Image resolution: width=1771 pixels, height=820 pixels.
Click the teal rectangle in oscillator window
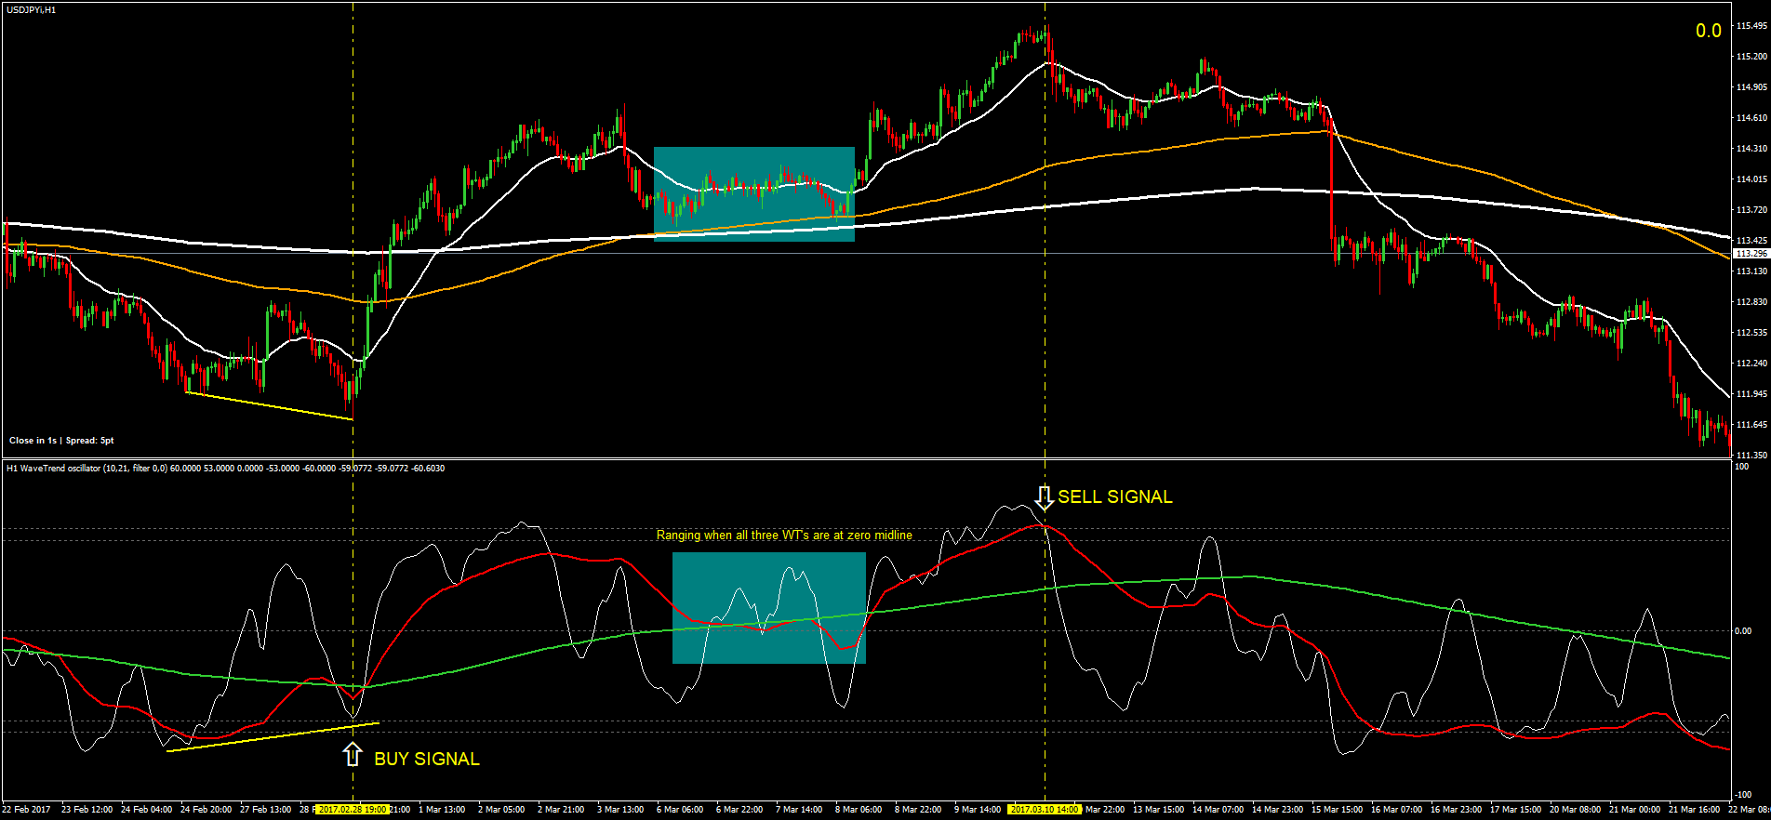point(769,608)
